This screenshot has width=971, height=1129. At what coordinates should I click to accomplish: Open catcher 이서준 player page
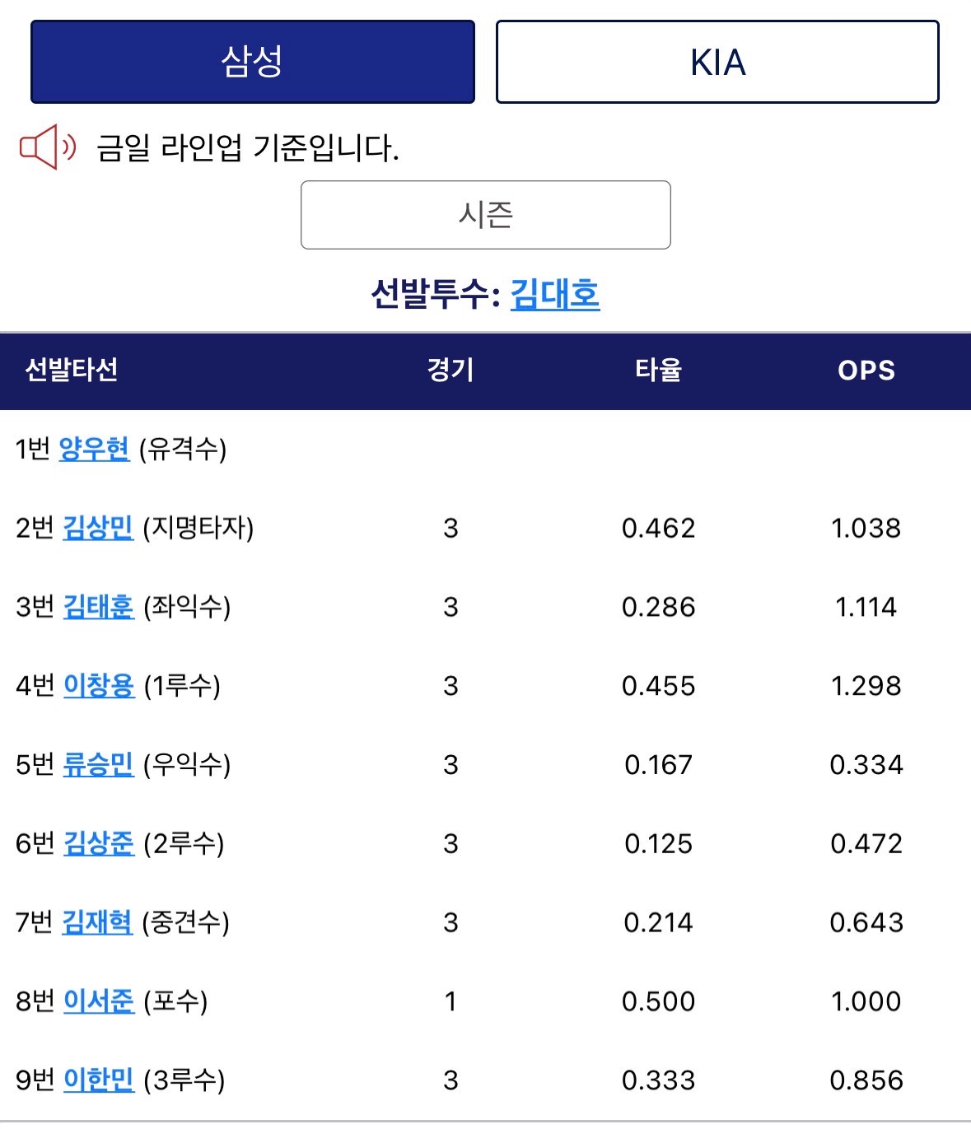(x=99, y=1001)
